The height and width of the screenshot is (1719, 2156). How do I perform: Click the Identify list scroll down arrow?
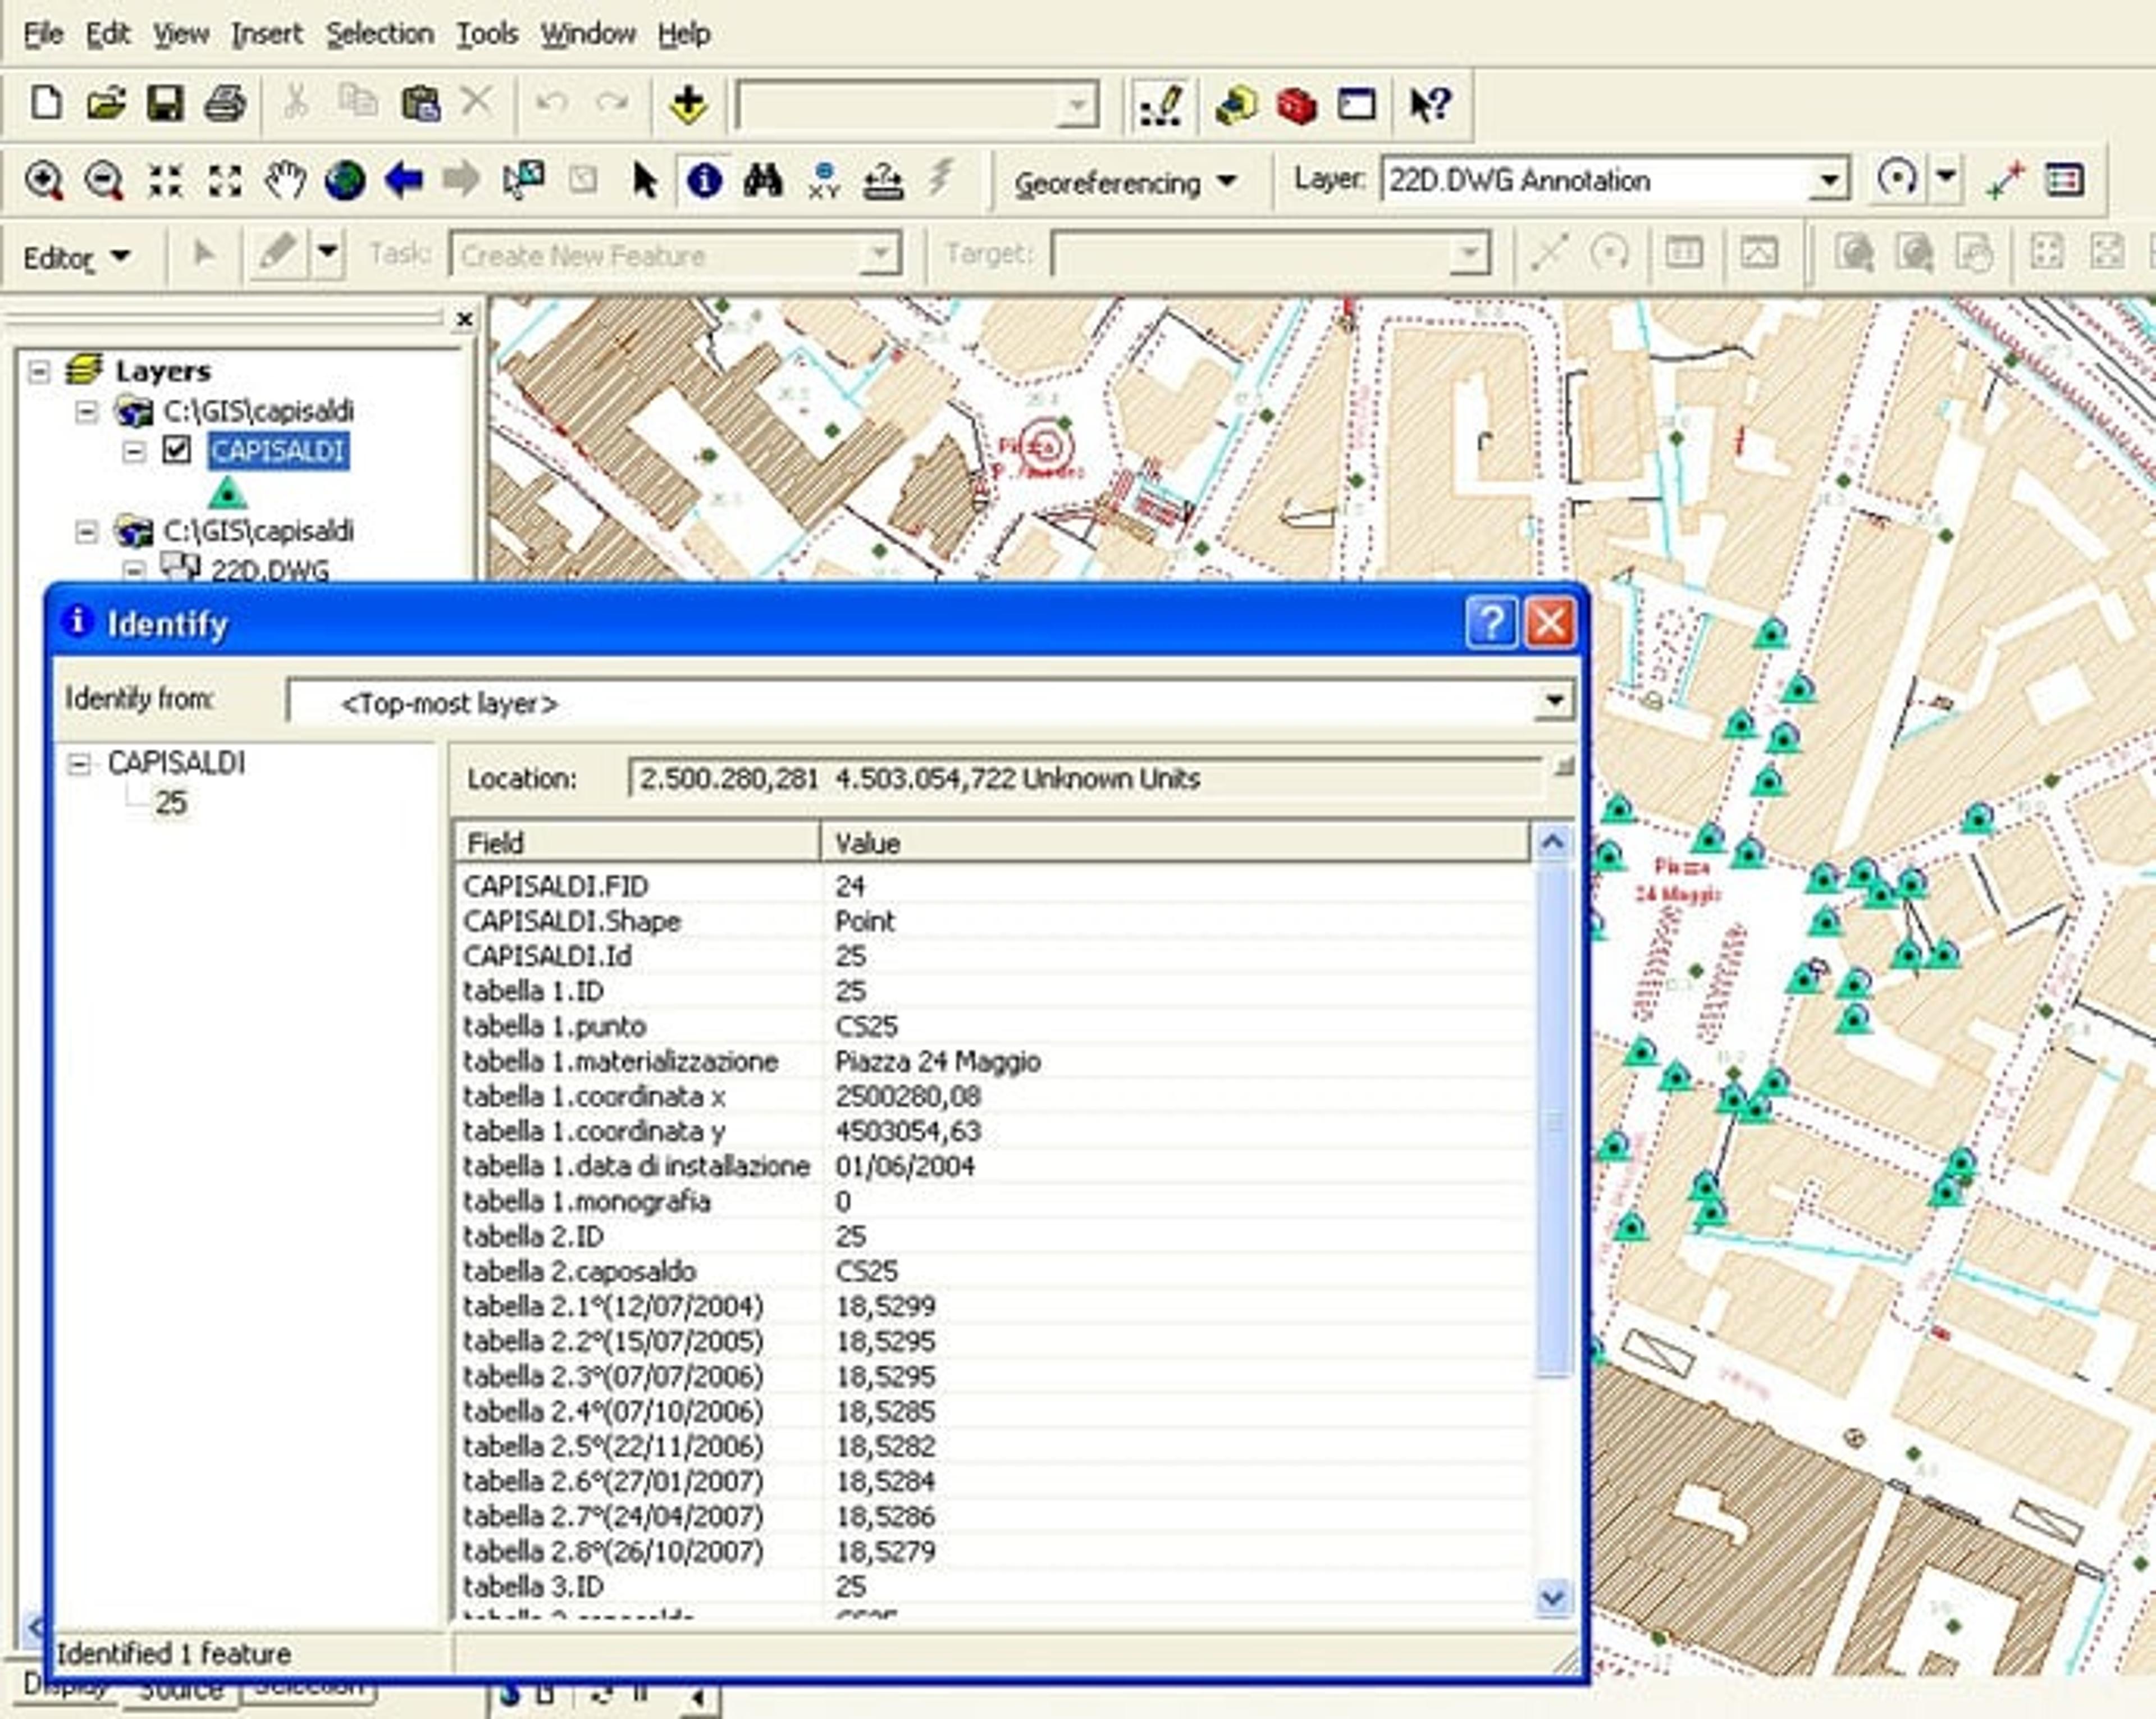1552,1597
